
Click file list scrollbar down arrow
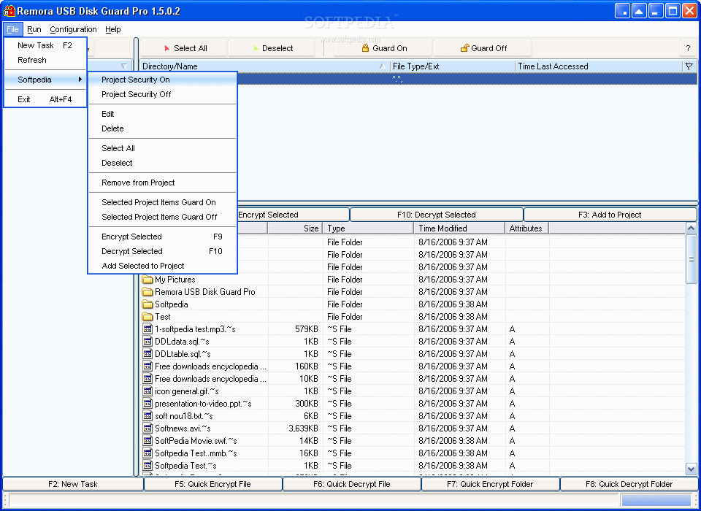(692, 469)
